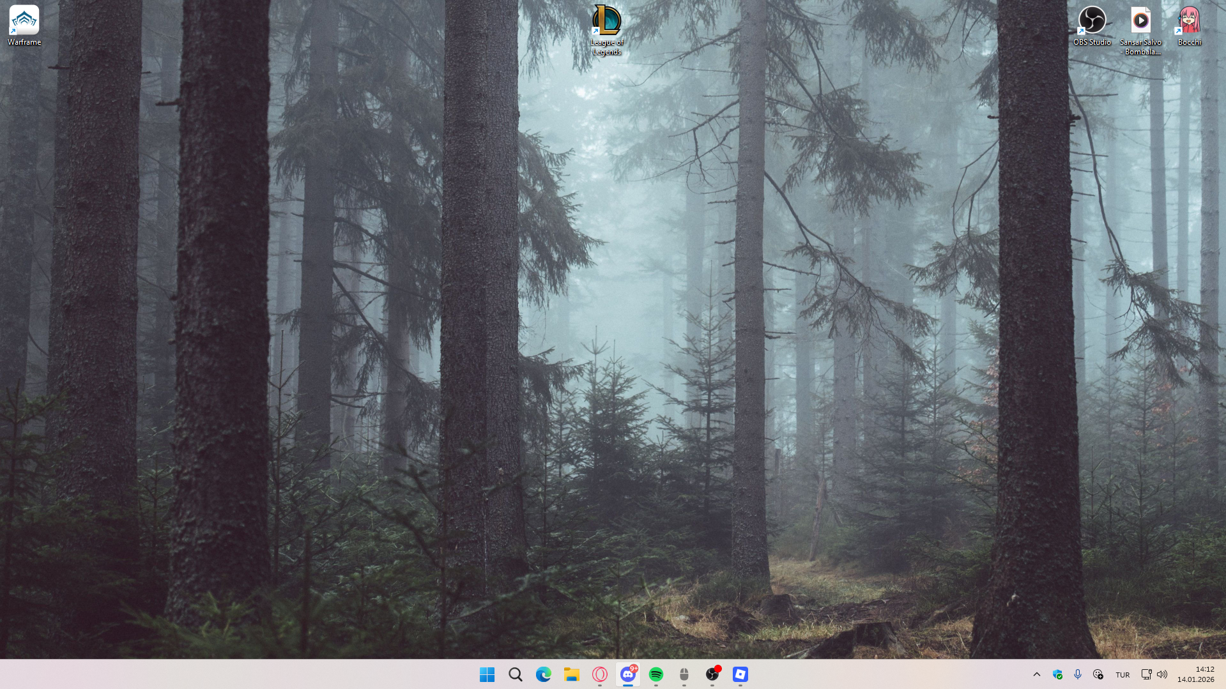
Task: Change TUR keyboard input language
Action: click(1123, 675)
